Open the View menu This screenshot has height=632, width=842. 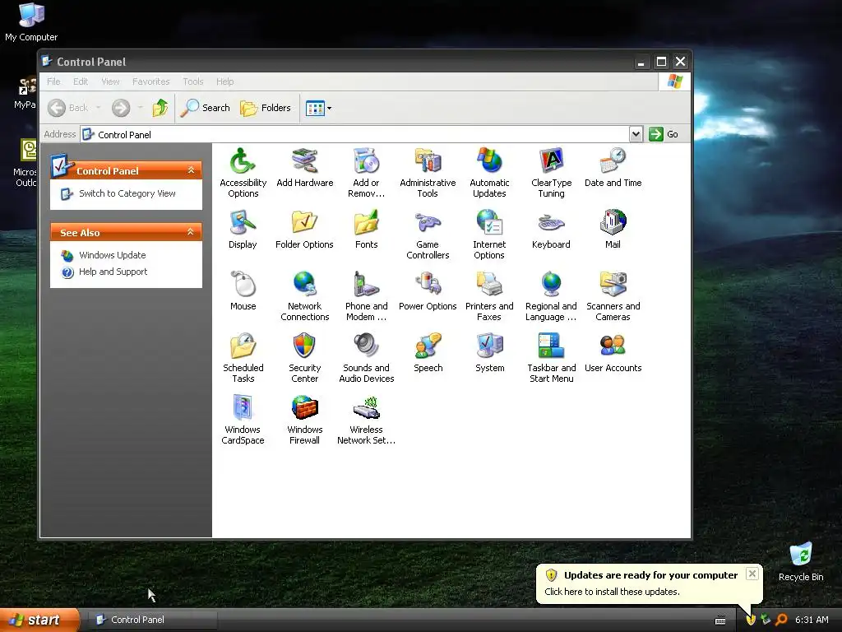[x=110, y=81]
